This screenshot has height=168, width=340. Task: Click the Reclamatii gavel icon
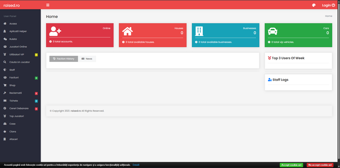click(5, 93)
